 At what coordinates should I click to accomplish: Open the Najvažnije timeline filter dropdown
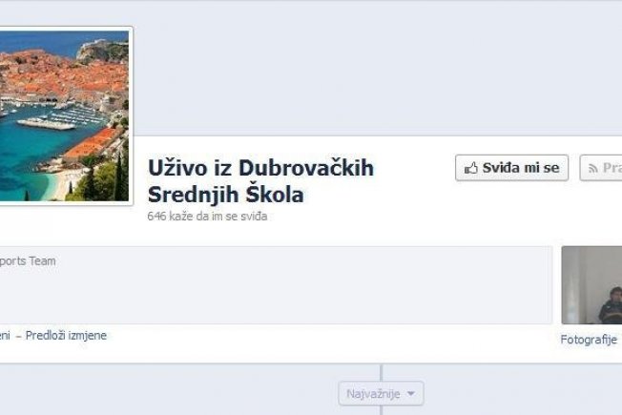[x=381, y=394]
